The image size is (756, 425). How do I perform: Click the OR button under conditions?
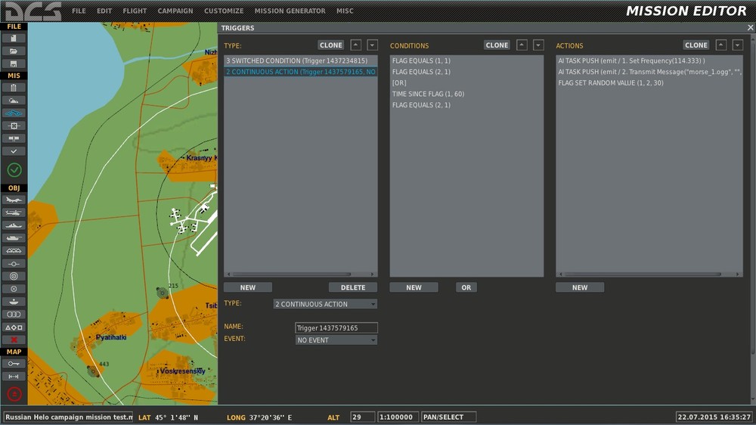[x=466, y=287]
